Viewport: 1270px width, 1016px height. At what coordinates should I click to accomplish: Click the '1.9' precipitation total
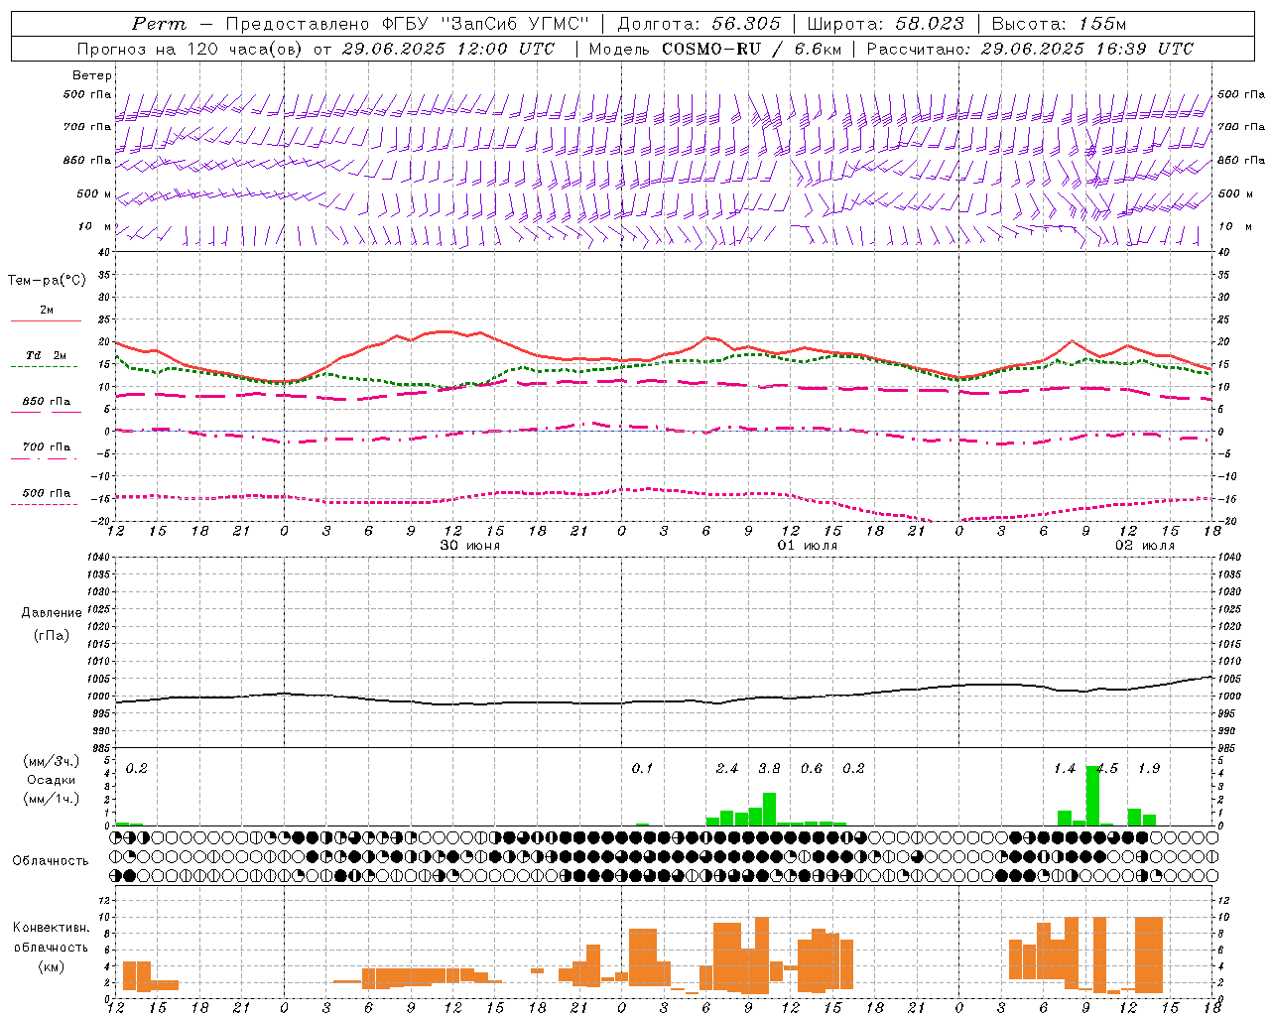coord(1149,769)
